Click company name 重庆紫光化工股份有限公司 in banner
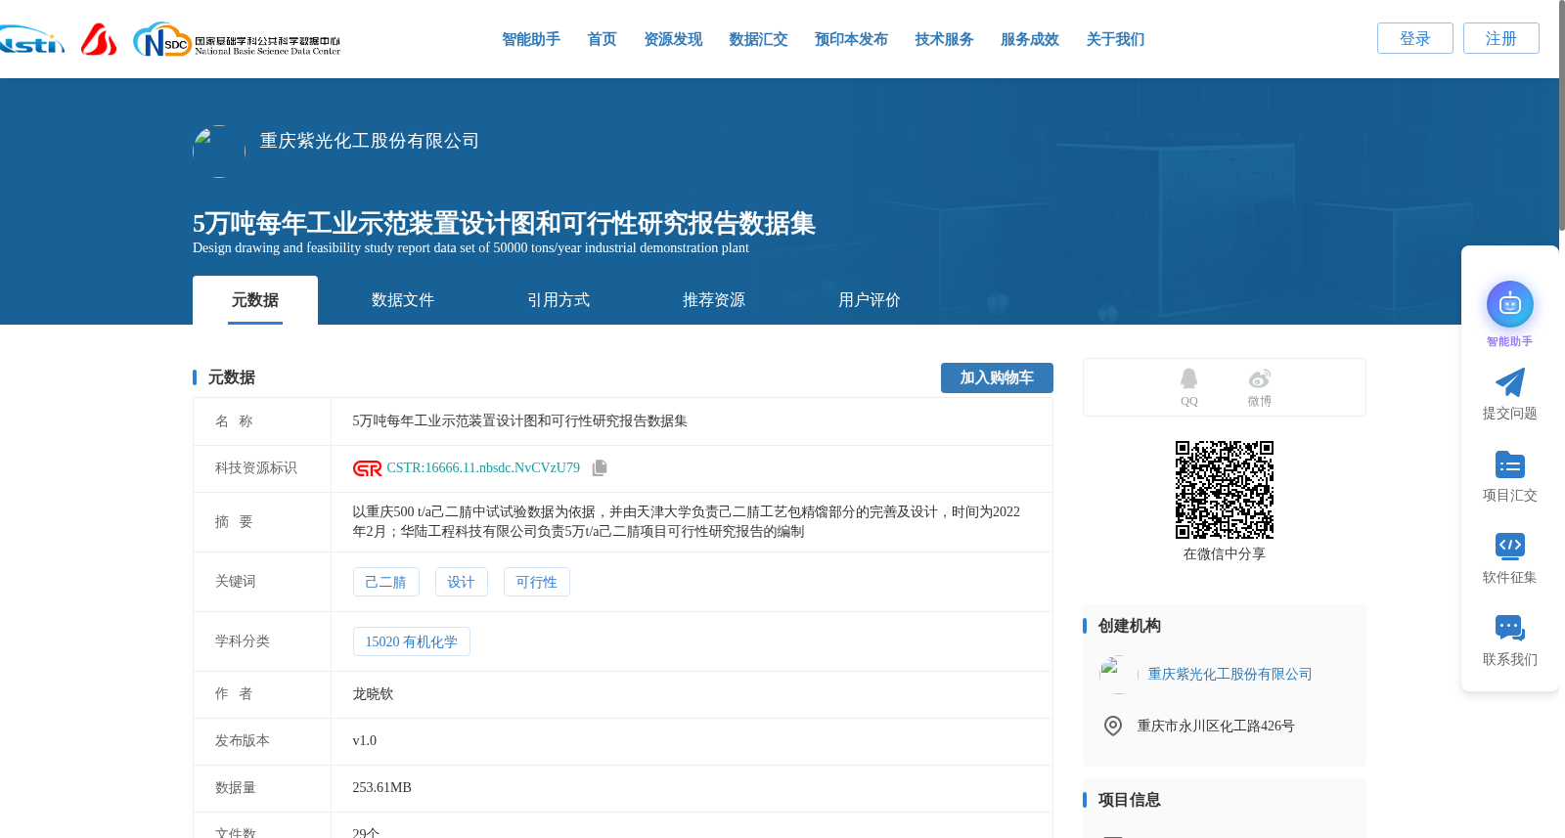Viewport: 1565px width, 838px height. click(x=370, y=141)
